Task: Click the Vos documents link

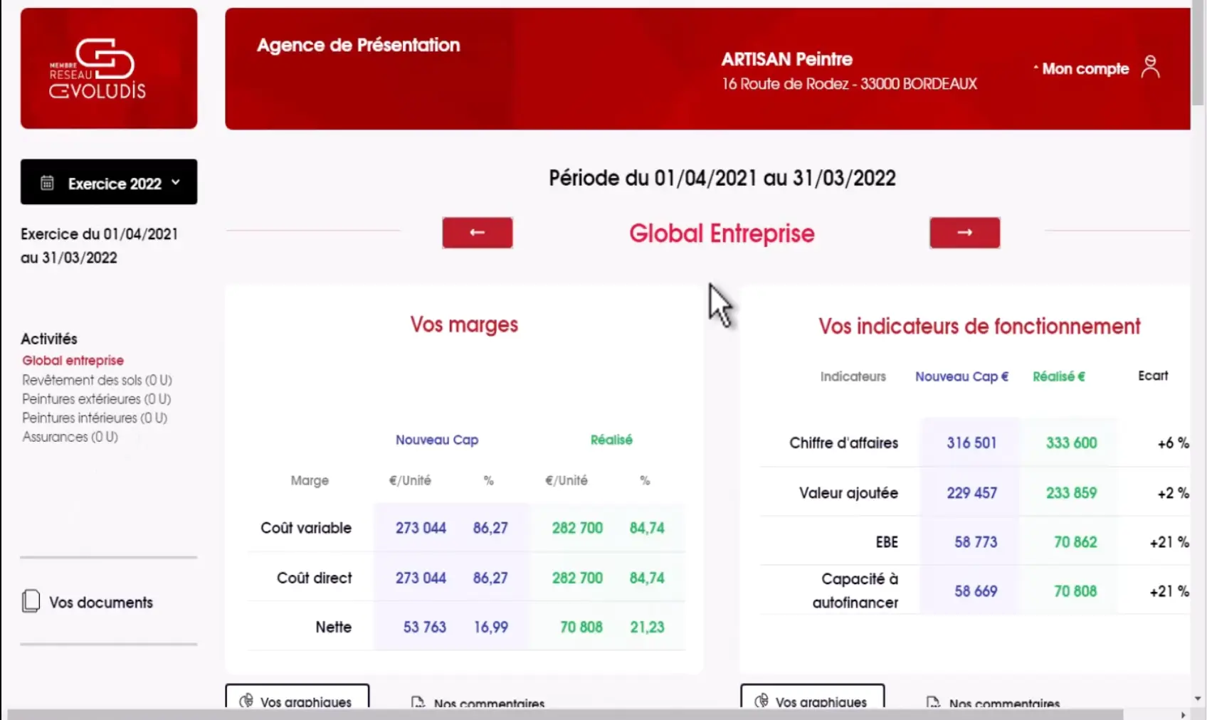Action: [101, 603]
